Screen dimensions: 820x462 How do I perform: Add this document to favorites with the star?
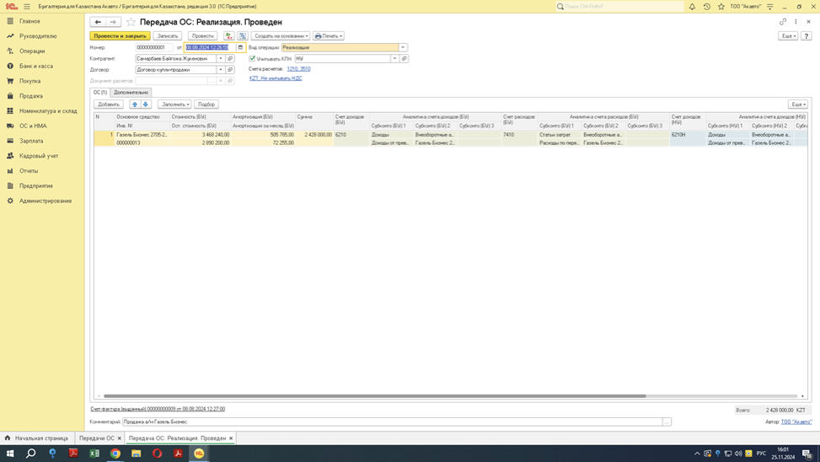click(131, 22)
